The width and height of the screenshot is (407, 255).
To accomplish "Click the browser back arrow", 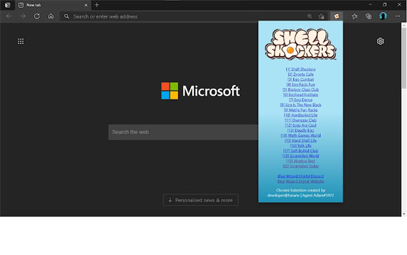I will [x=9, y=16].
